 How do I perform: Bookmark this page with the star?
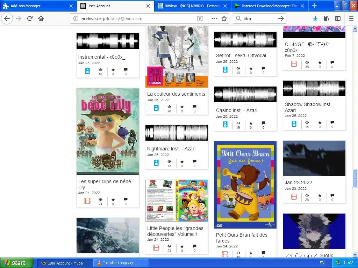pyautogui.click(x=224, y=19)
